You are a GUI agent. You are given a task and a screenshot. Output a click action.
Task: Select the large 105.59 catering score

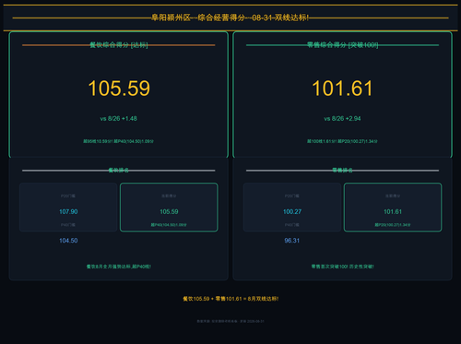[119, 89]
